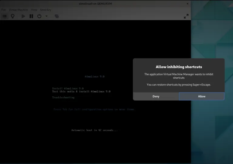
Task: Open the Send Key menu
Action: tap(46, 10)
